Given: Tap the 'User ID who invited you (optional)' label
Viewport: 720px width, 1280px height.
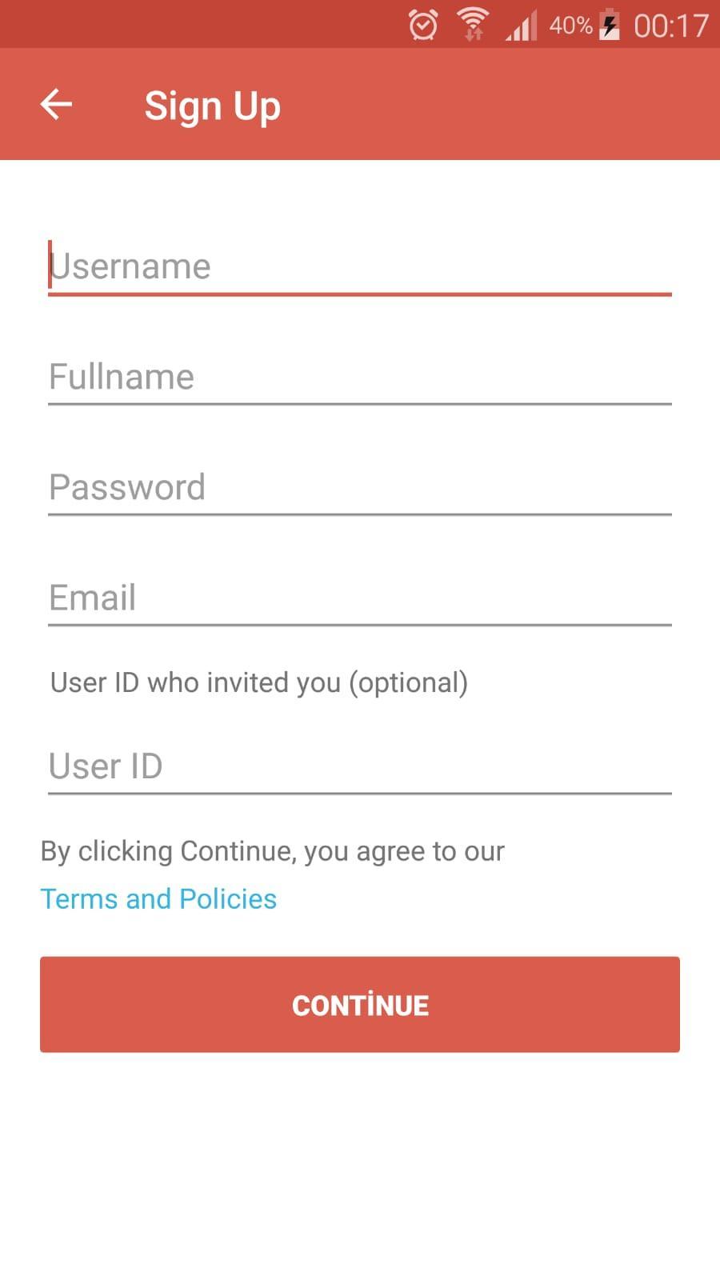Looking at the screenshot, I should click(259, 682).
